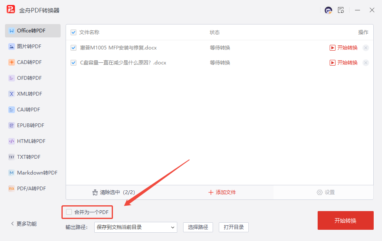Click the gear icon beside 设置

click(320, 192)
